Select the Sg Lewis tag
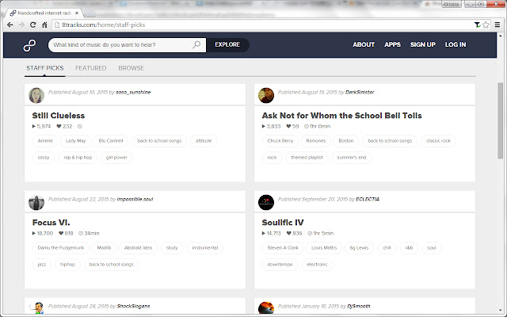The height and width of the screenshot is (317, 507). 359,248
